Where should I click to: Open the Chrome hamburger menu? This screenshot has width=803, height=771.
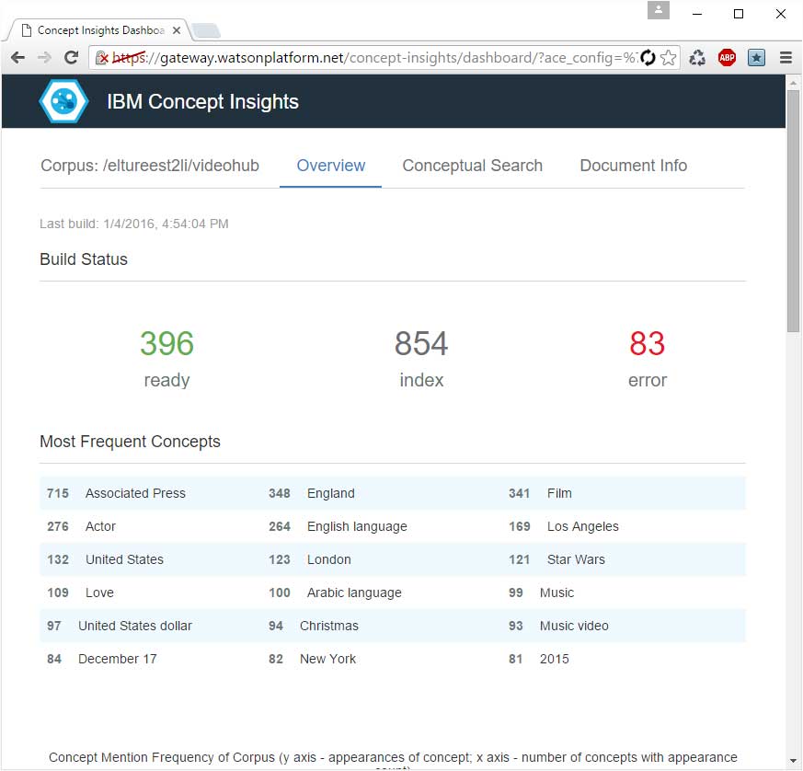coord(786,57)
